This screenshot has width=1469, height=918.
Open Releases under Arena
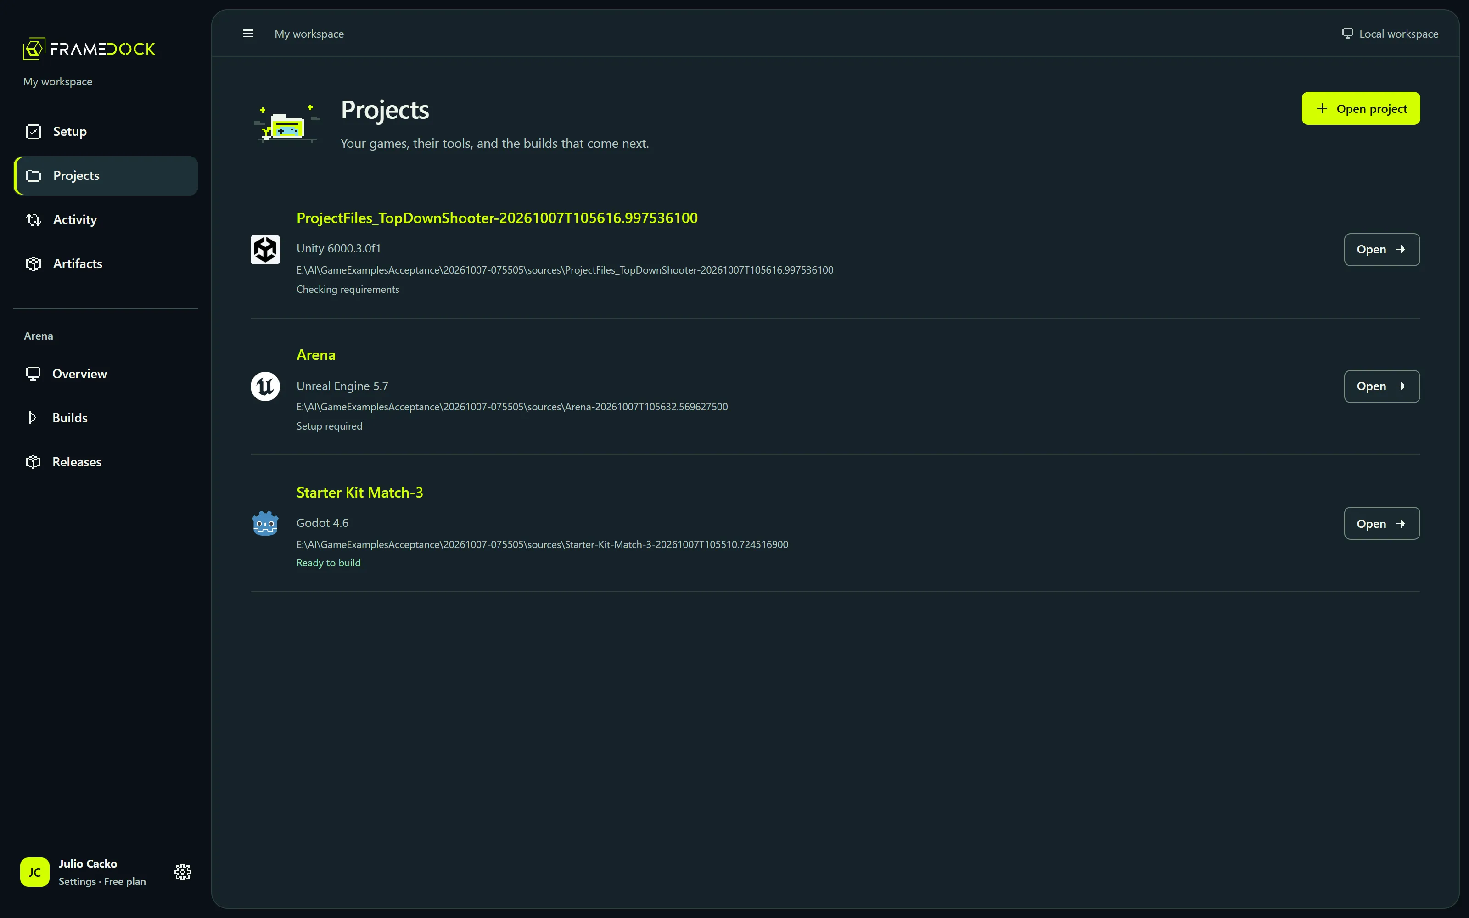106,462
